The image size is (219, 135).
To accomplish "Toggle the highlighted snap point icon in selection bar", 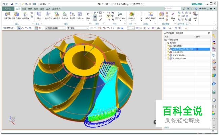I will click(x=36, y=28).
